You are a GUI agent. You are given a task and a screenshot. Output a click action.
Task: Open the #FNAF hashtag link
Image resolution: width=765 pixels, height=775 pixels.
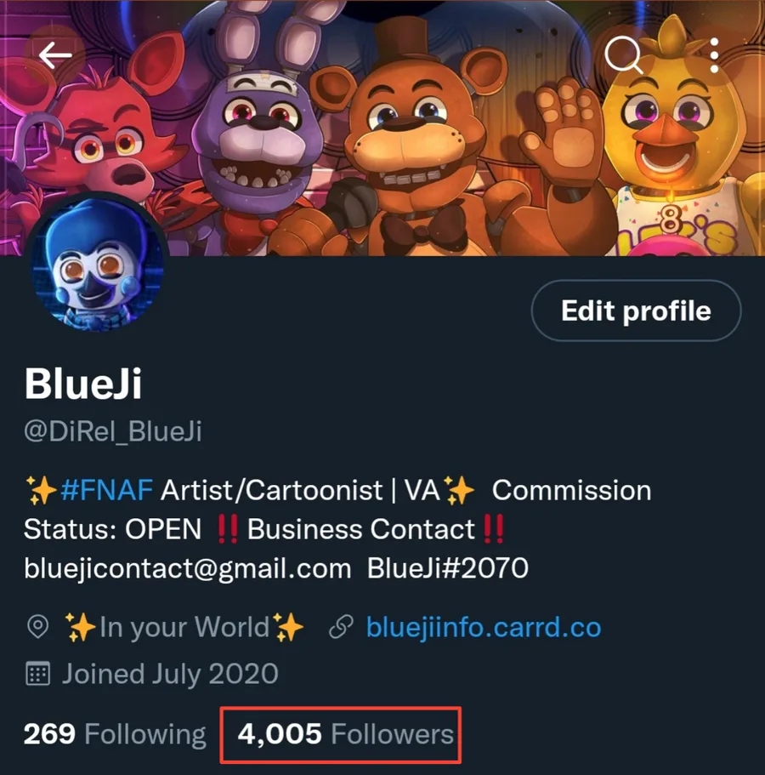107,490
